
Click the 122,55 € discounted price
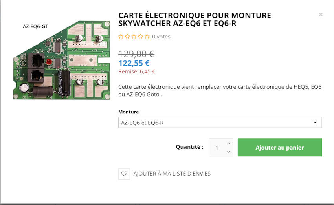pos(134,63)
